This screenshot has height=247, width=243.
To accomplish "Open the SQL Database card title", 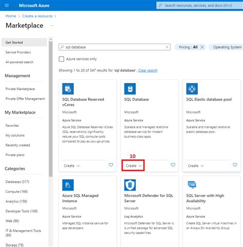I will point(136,99).
